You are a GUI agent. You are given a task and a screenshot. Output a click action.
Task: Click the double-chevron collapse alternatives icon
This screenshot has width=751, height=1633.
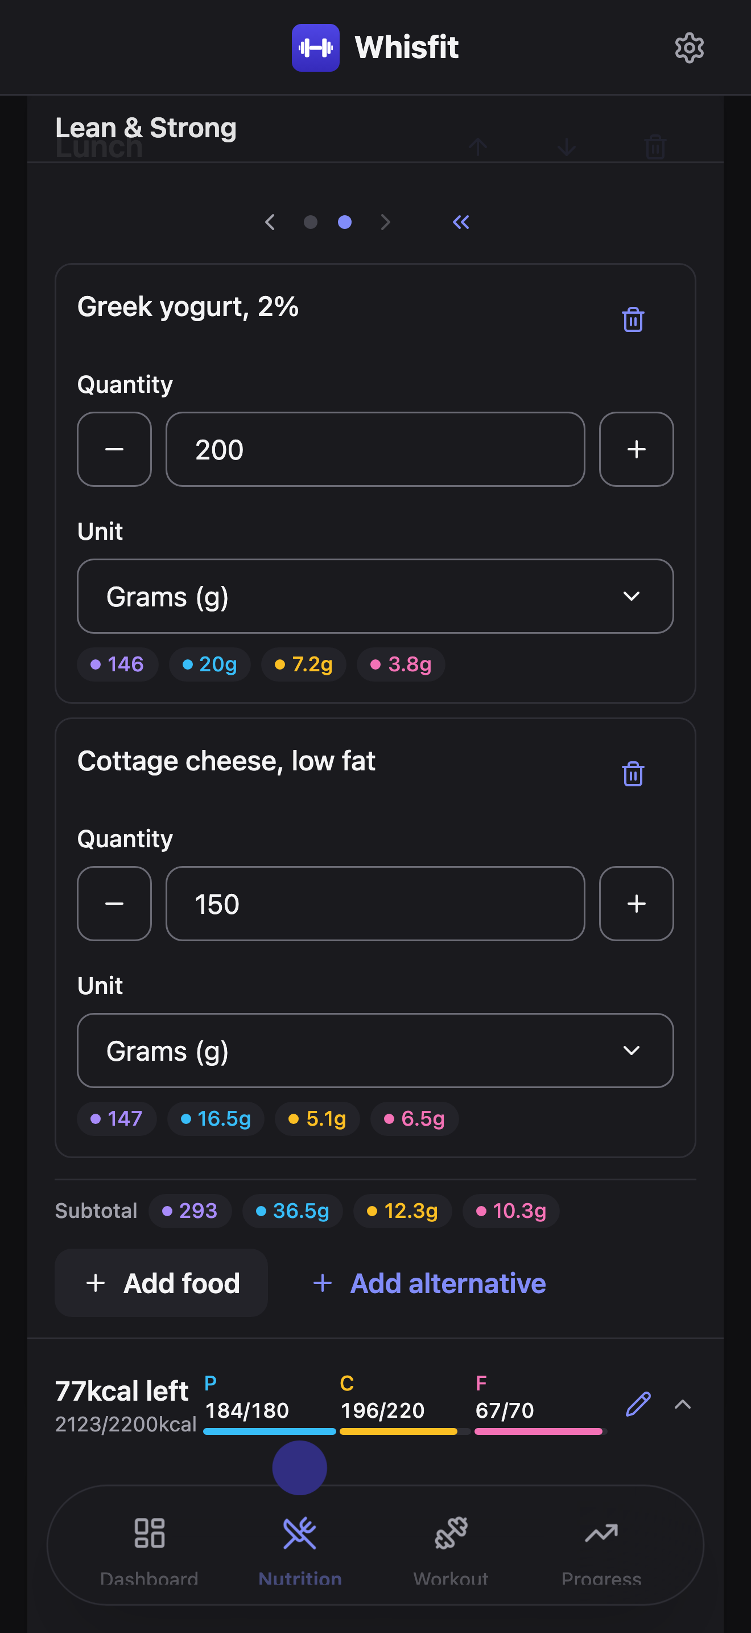coord(461,222)
